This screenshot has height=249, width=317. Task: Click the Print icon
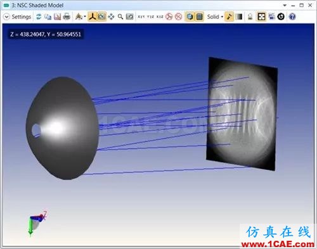[67, 16]
